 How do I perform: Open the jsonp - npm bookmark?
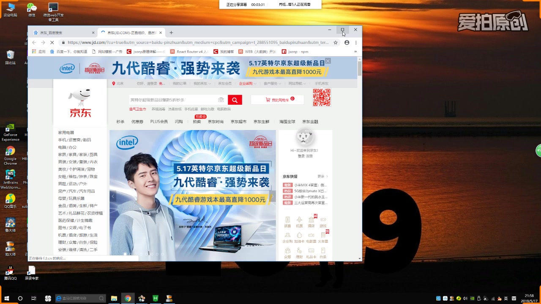pos(295,52)
